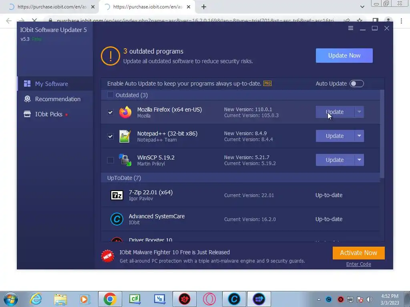Open IObit Picks in sidebar

pyautogui.click(x=55, y=114)
